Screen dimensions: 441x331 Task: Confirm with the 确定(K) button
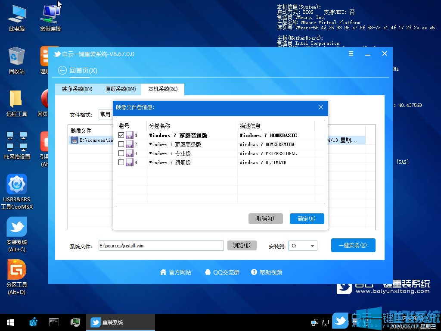pyautogui.click(x=307, y=219)
